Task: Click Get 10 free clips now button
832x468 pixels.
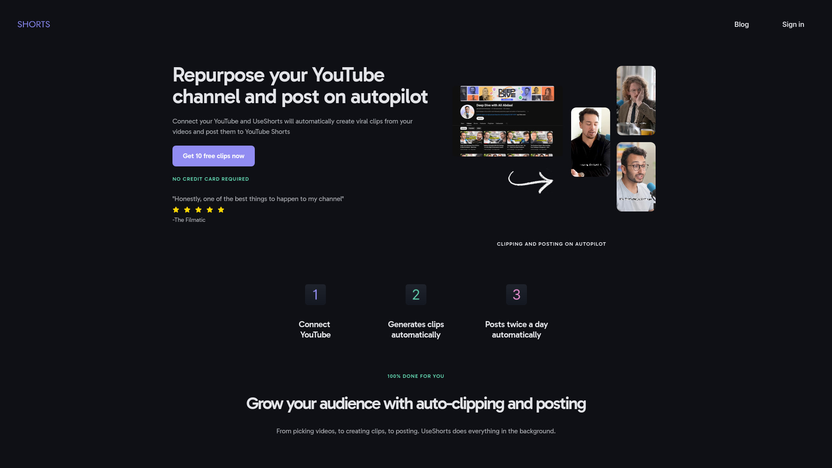Action: (x=214, y=156)
